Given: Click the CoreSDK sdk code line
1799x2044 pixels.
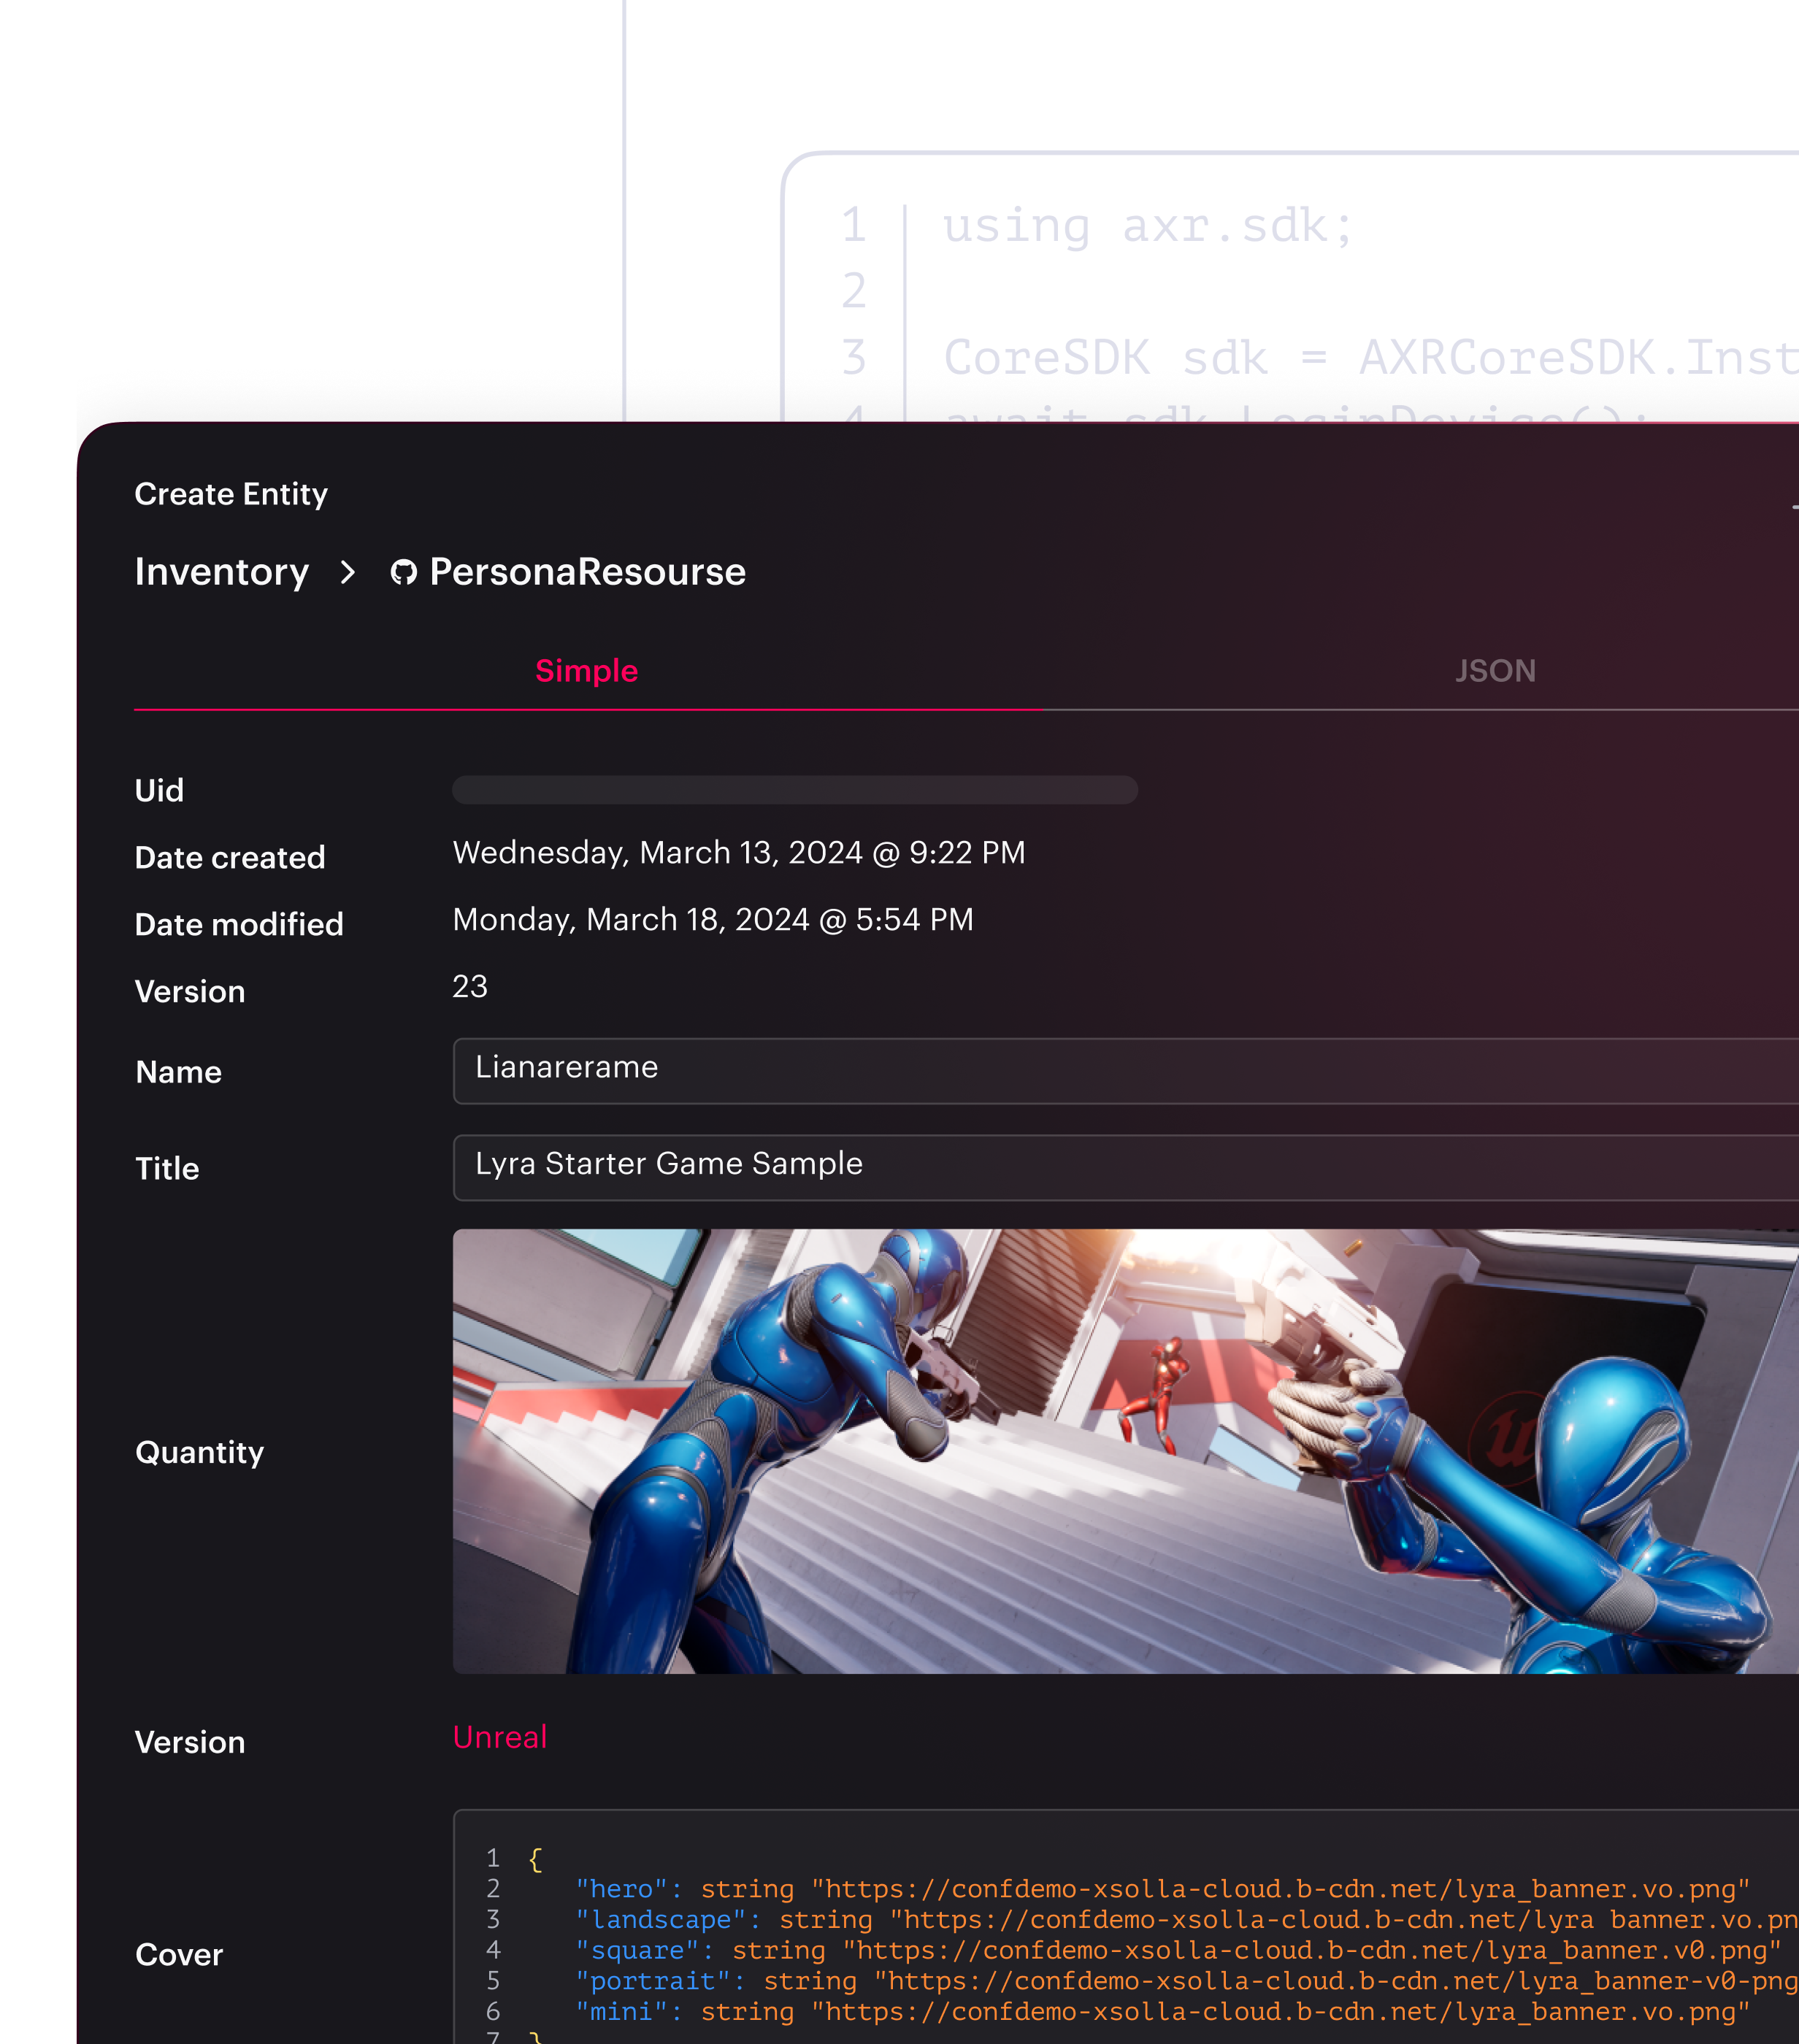Looking at the screenshot, I should tap(1370, 358).
